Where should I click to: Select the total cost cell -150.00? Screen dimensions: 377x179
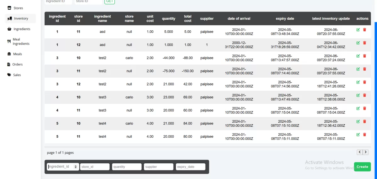coord(188,71)
